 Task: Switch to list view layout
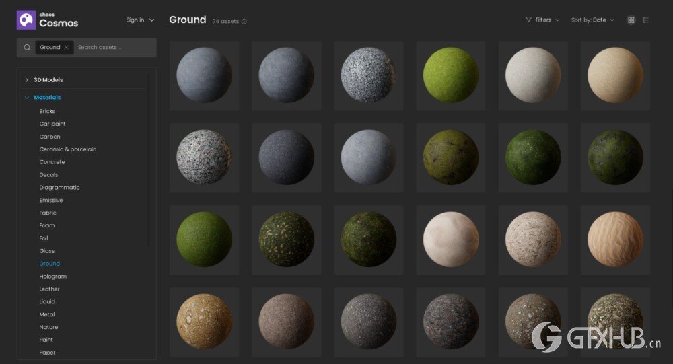[645, 20]
